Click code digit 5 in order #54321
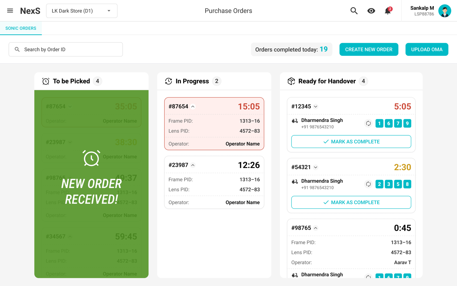Screen dimensions: 457x286 tap(398, 184)
